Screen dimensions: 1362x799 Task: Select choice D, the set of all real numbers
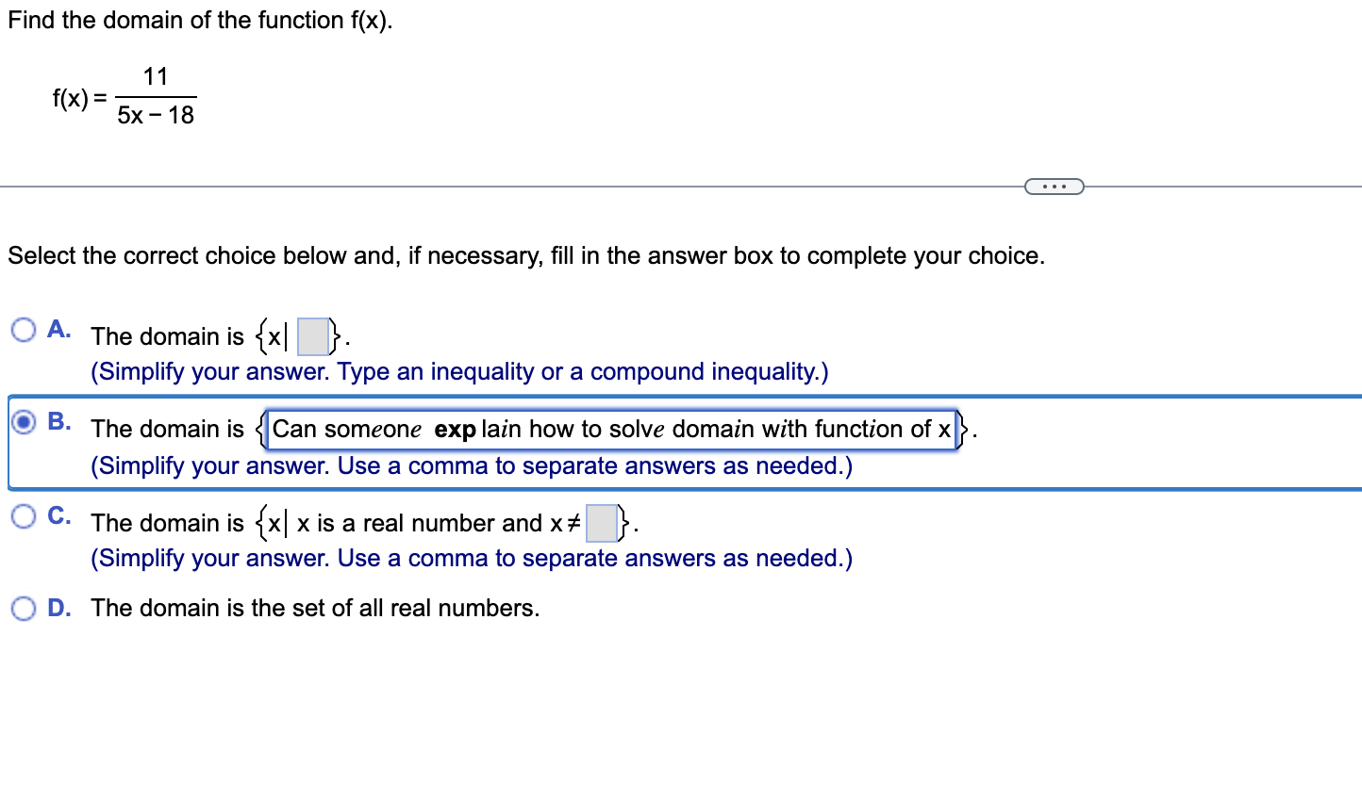[x=23, y=609]
